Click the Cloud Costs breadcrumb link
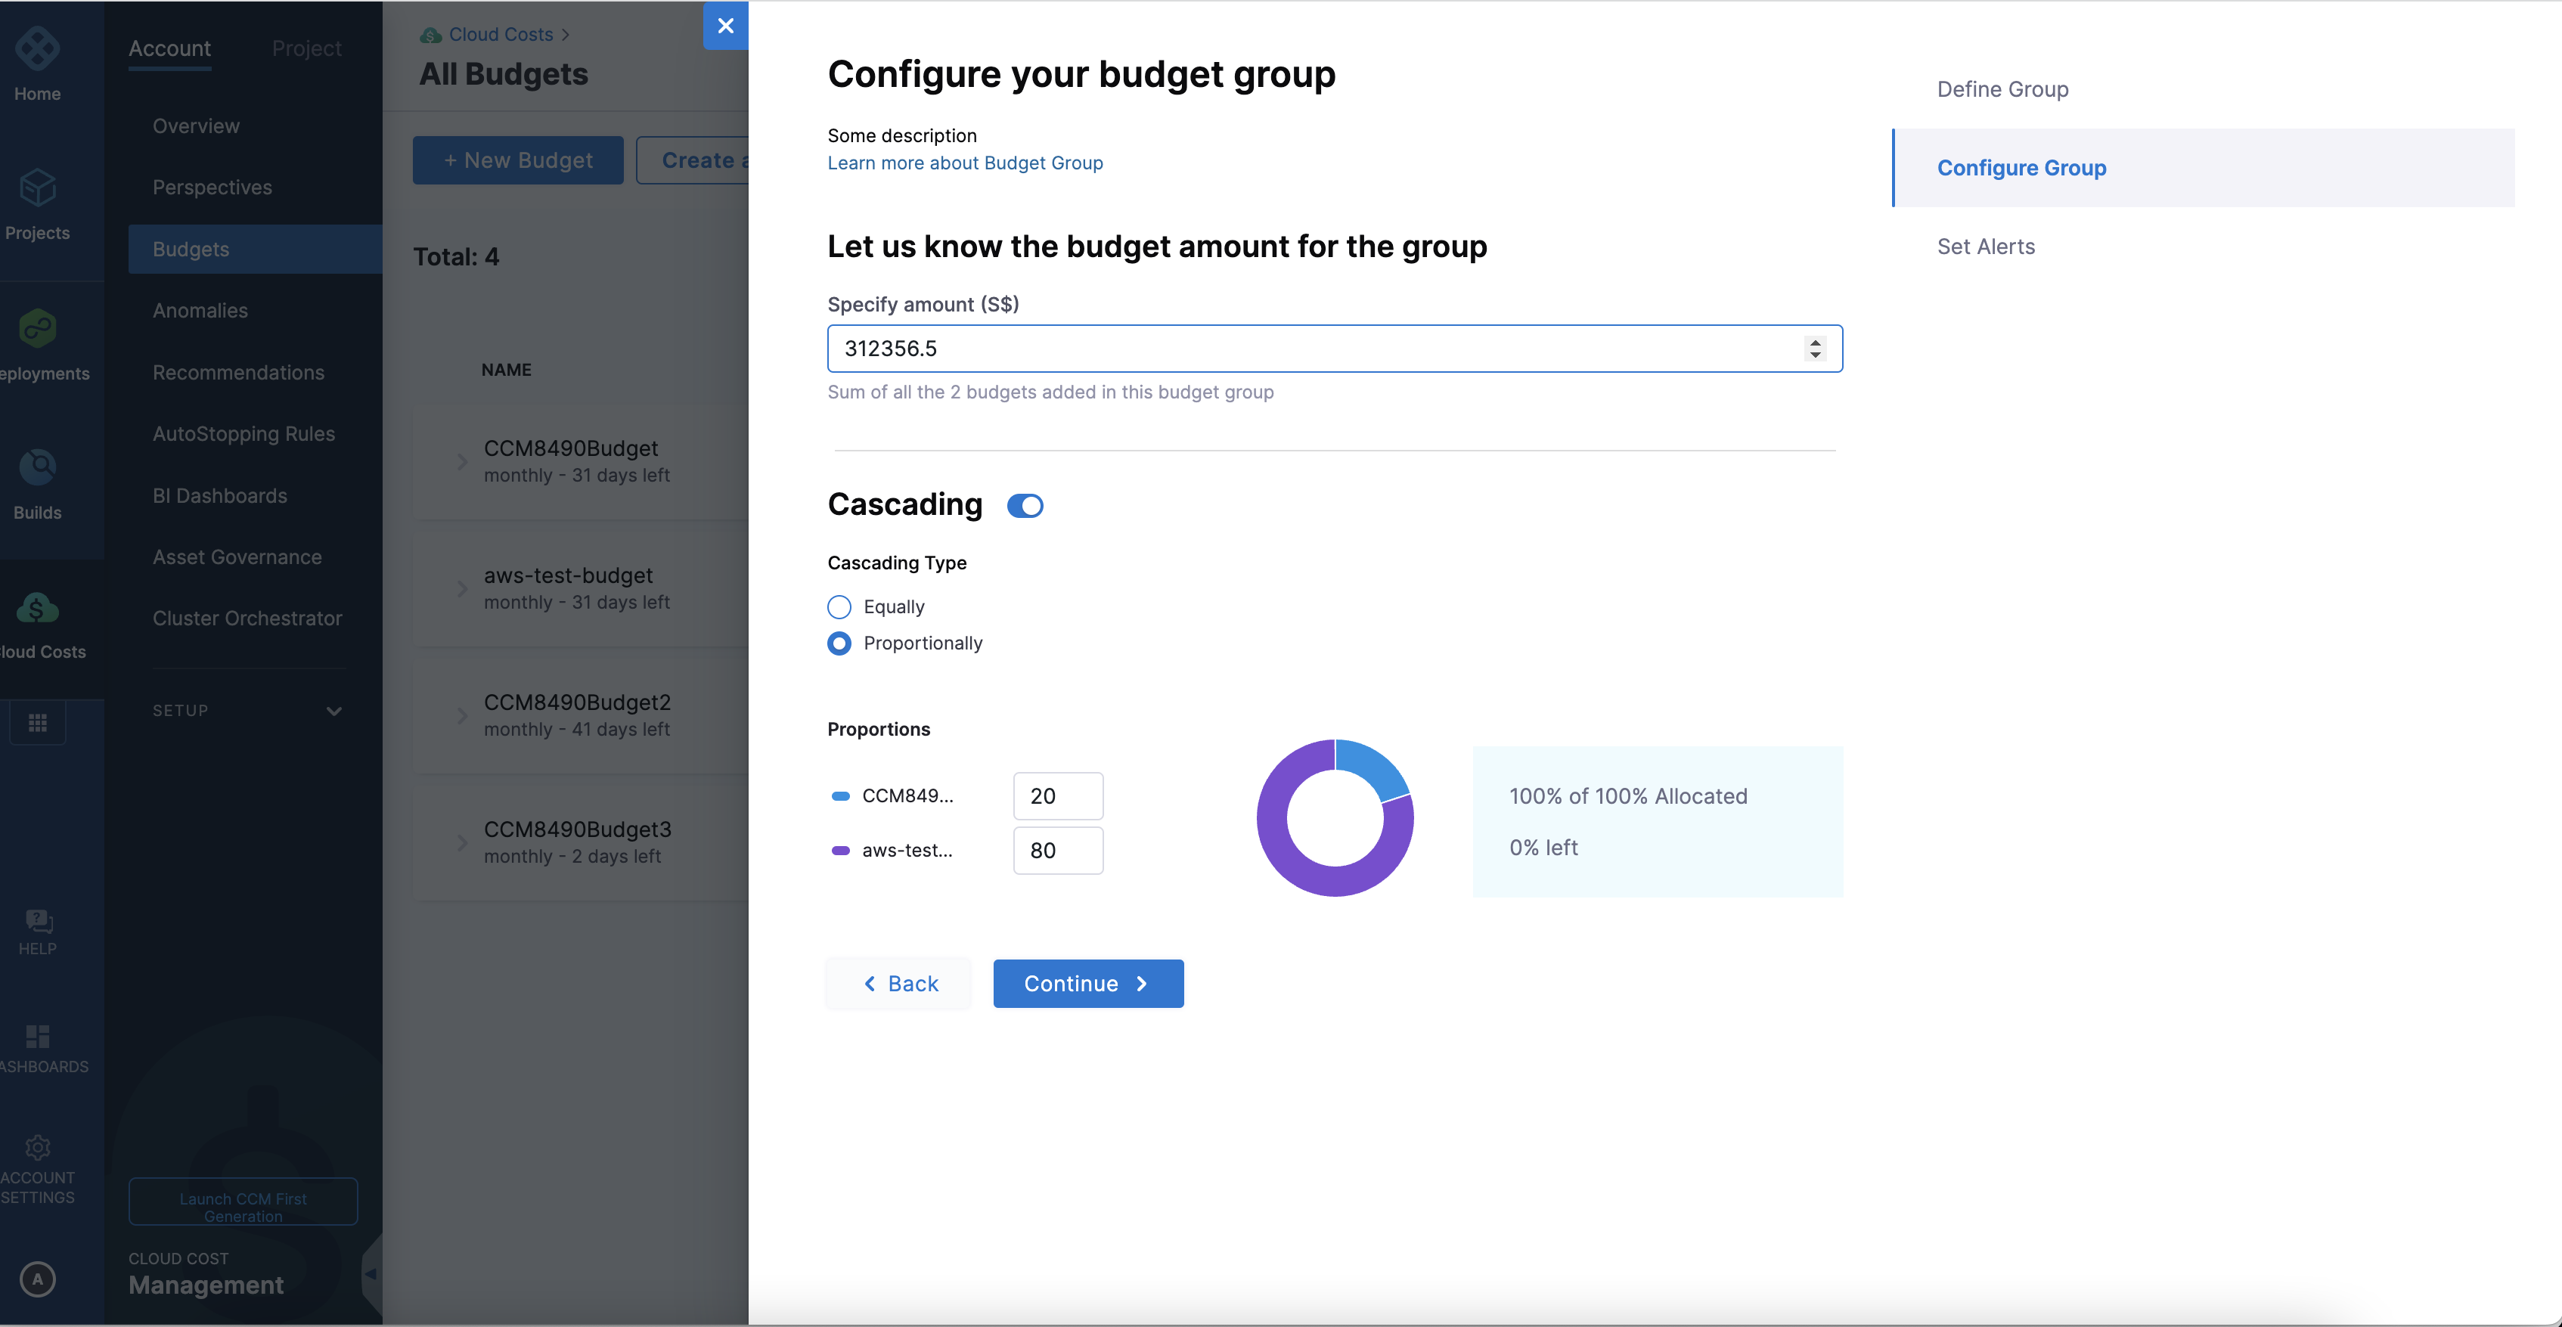2562x1327 pixels. pos(501,35)
